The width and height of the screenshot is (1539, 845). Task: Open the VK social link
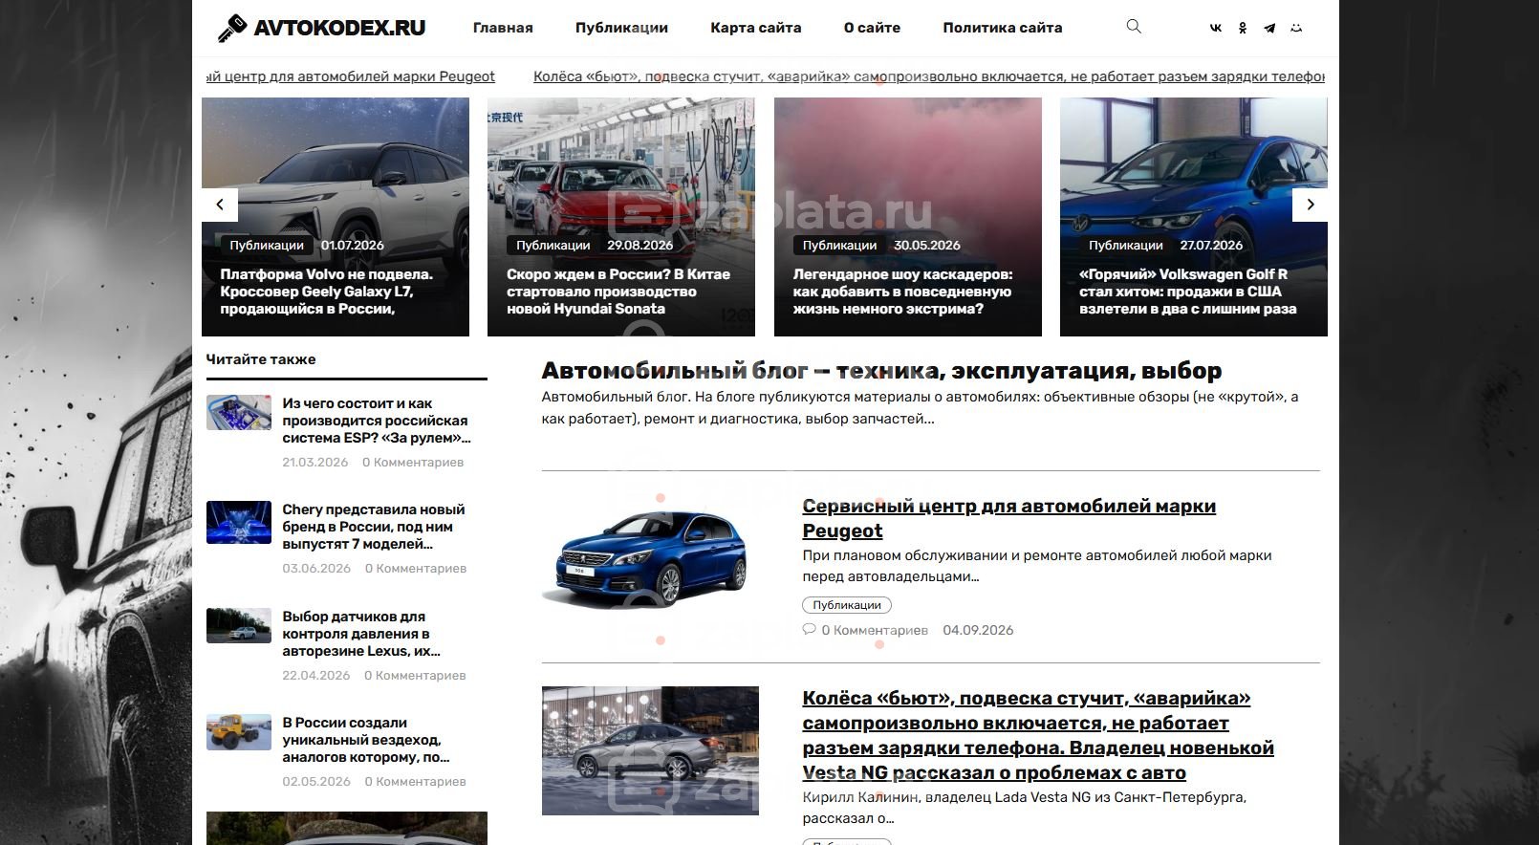coord(1216,28)
